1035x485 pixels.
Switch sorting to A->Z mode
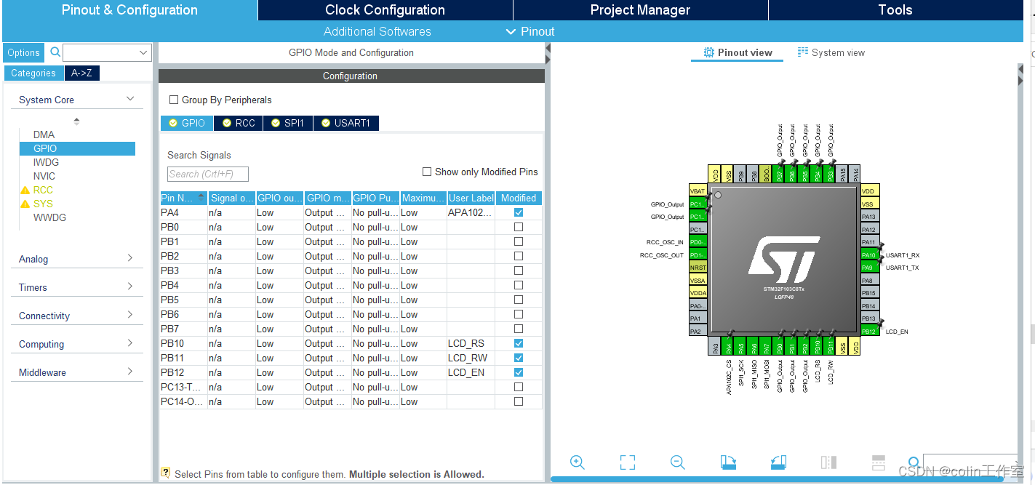pos(81,73)
